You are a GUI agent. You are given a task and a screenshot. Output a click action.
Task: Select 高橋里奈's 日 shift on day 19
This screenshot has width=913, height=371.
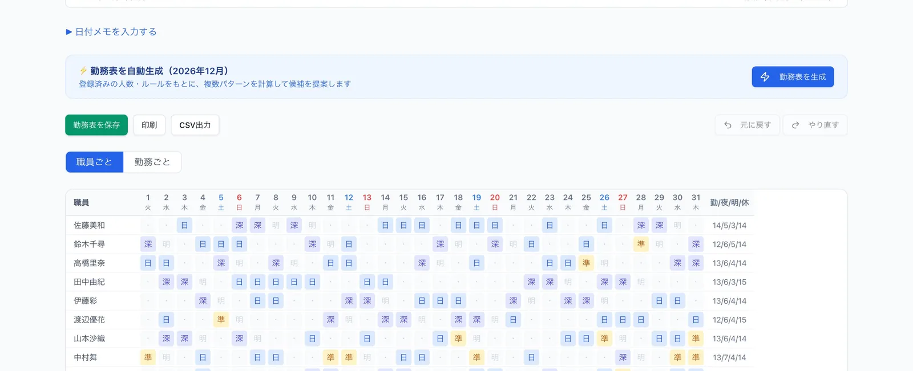[476, 263]
